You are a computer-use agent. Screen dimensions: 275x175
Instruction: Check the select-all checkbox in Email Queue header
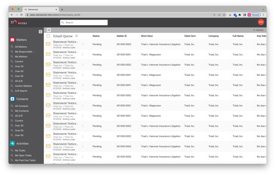[49, 36]
